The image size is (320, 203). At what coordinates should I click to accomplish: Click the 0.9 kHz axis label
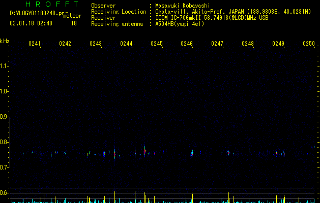4,117
